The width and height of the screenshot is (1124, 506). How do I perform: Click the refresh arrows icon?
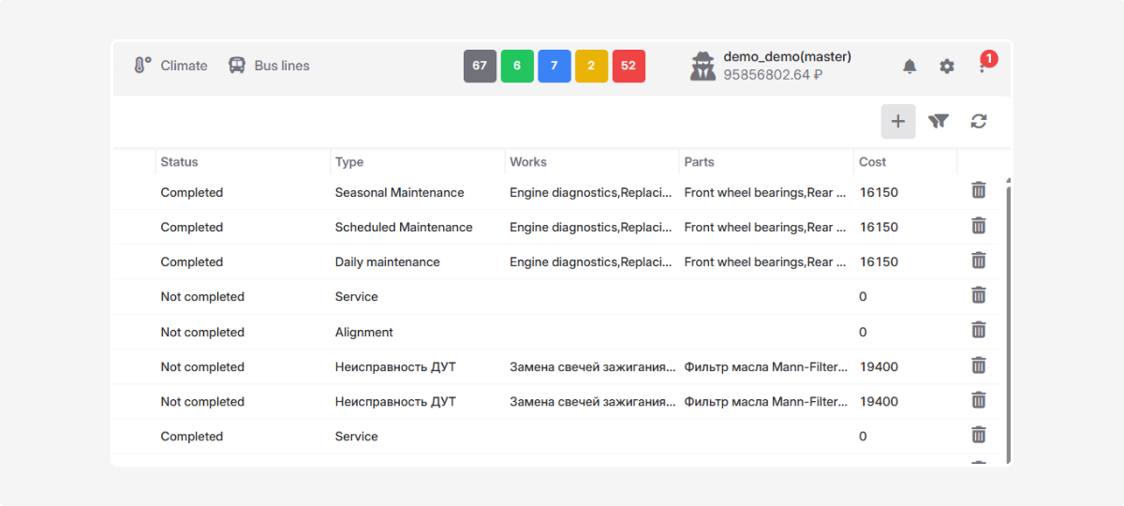tap(979, 121)
